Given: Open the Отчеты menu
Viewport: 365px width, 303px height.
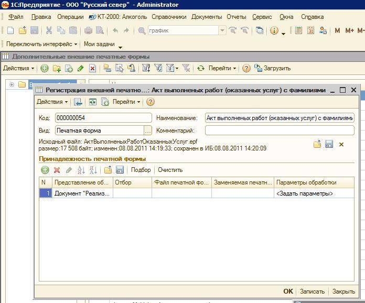Looking at the screenshot, I should click(237, 17).
